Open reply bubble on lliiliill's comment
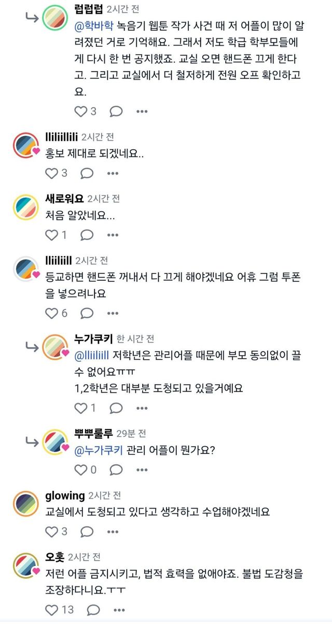This screenshot has width=332, height=626. tap(87, 313)
